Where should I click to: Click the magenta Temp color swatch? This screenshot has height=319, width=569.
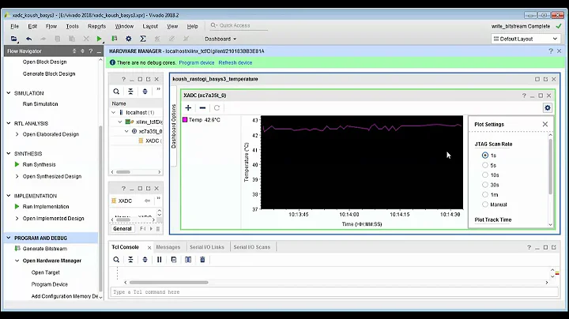pyautogui.click(x=185, y=120)
